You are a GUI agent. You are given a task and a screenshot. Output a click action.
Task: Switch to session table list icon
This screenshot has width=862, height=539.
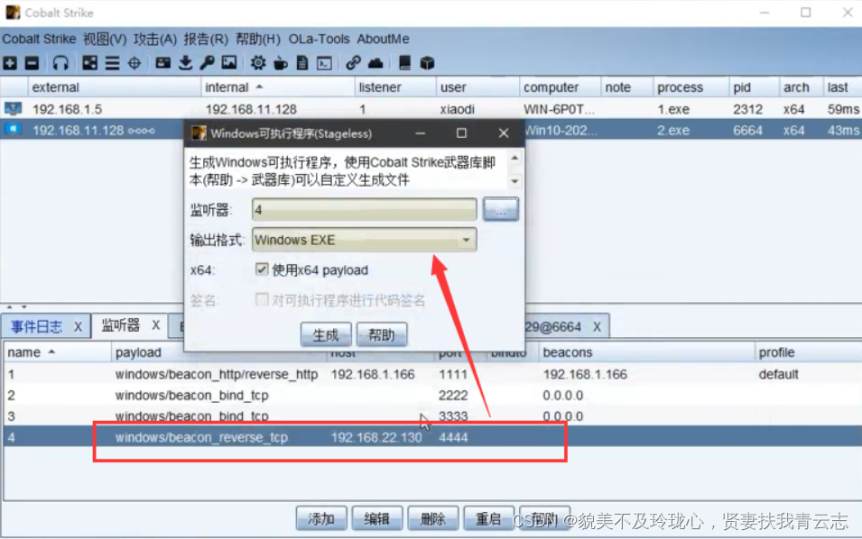[112, 63]
